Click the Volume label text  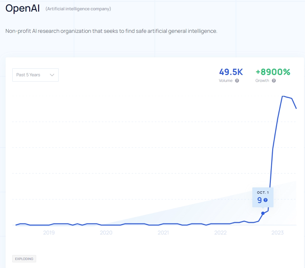tap(225, 81)
